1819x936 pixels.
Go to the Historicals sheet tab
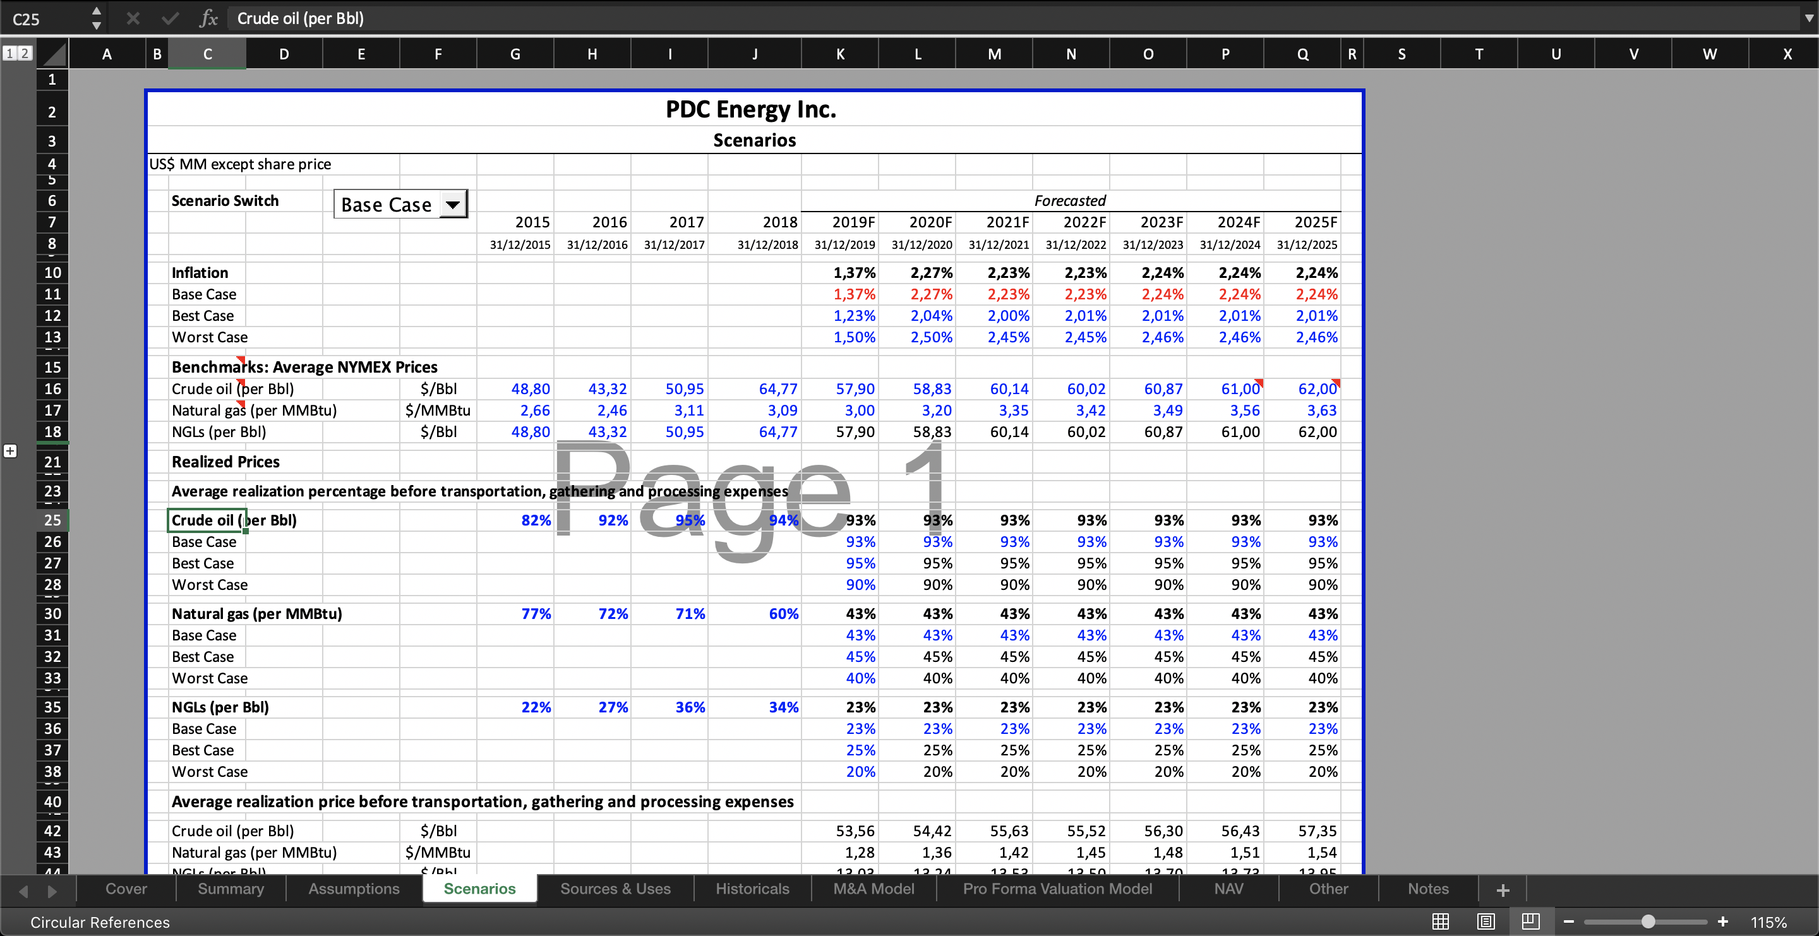(752, 889)
